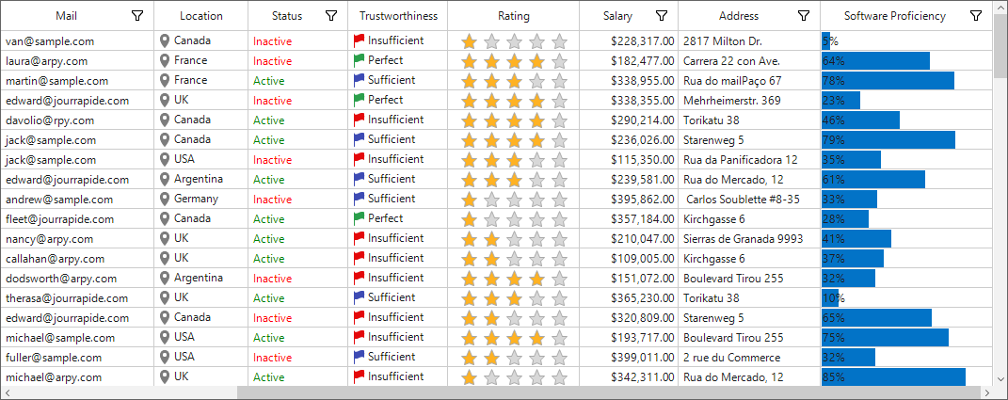Click the fourth star in davolio@rpy.com row

click(537, 120)
